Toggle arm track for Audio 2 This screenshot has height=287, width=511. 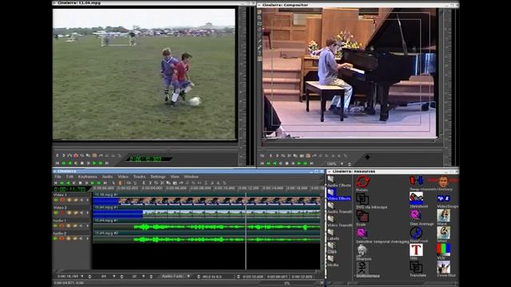(x=62, y=238)
